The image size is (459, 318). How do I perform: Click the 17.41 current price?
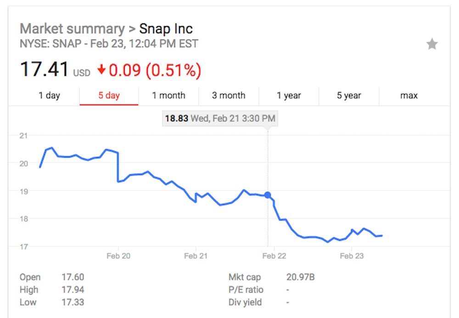click(x=45, y=70)
